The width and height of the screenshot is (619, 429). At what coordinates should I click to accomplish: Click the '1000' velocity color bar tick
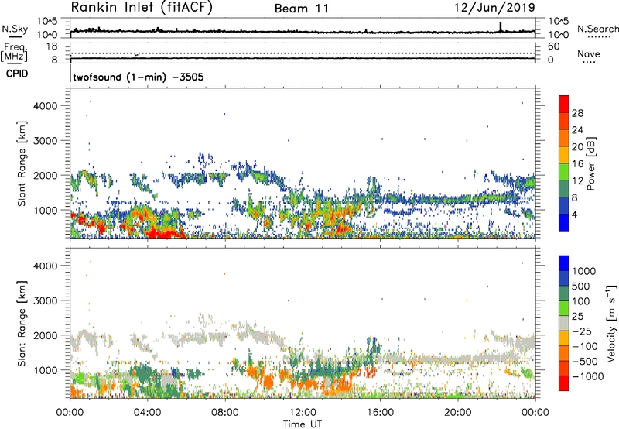point(583,271)
